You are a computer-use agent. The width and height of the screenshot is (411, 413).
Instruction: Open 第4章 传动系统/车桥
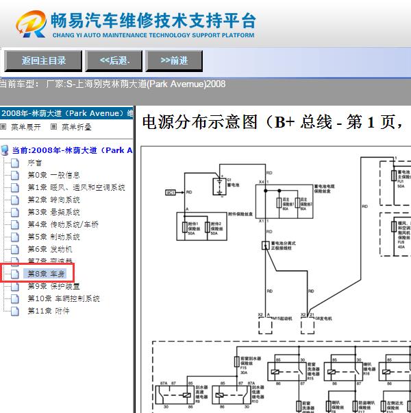point(63,224)
